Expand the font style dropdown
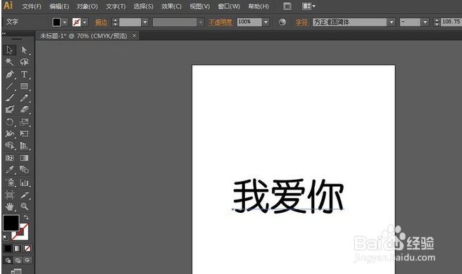 coord(425,22)
